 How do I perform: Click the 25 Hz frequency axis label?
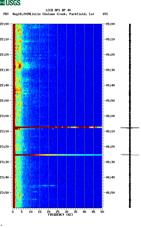(57, 212)
